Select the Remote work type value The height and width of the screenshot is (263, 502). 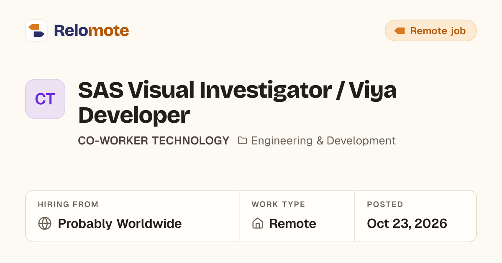coord(293,223)
